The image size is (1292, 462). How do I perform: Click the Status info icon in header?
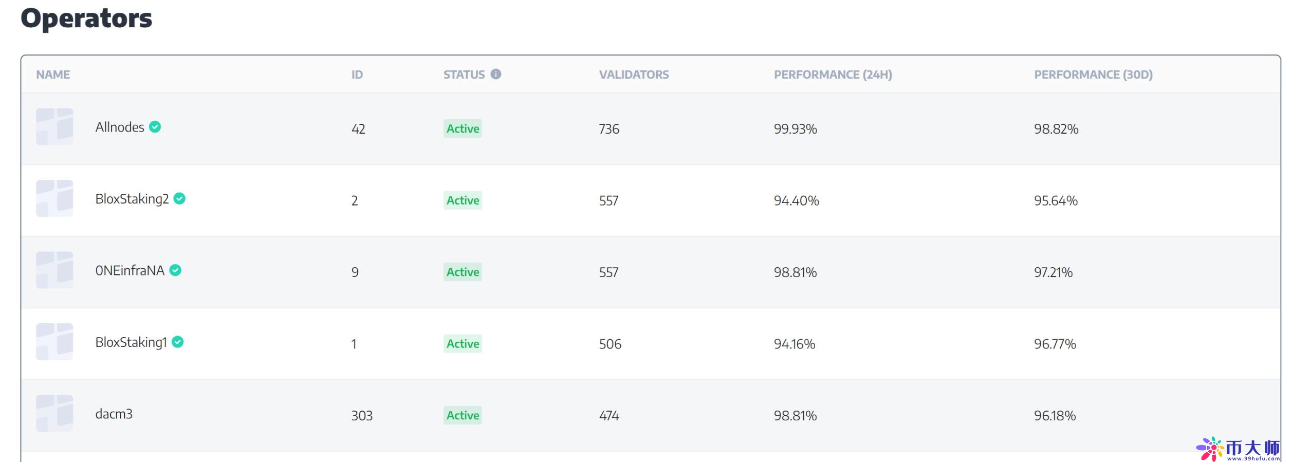click(495, 74)
